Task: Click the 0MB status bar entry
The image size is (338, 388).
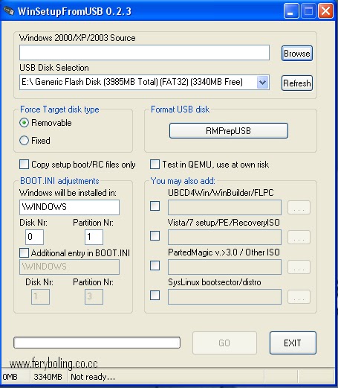Action: [x=10, y=377]
